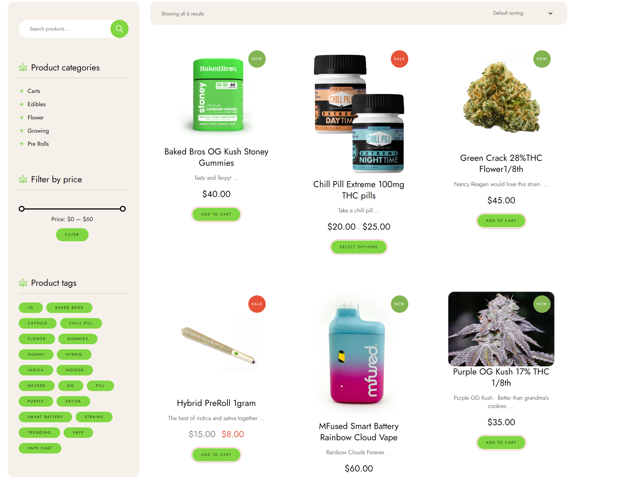Viewport: 623px width, 480px height.
Task: Click the NEW badge on Green Crack flower
Action: pyautogui.click(x=542, y=59)
